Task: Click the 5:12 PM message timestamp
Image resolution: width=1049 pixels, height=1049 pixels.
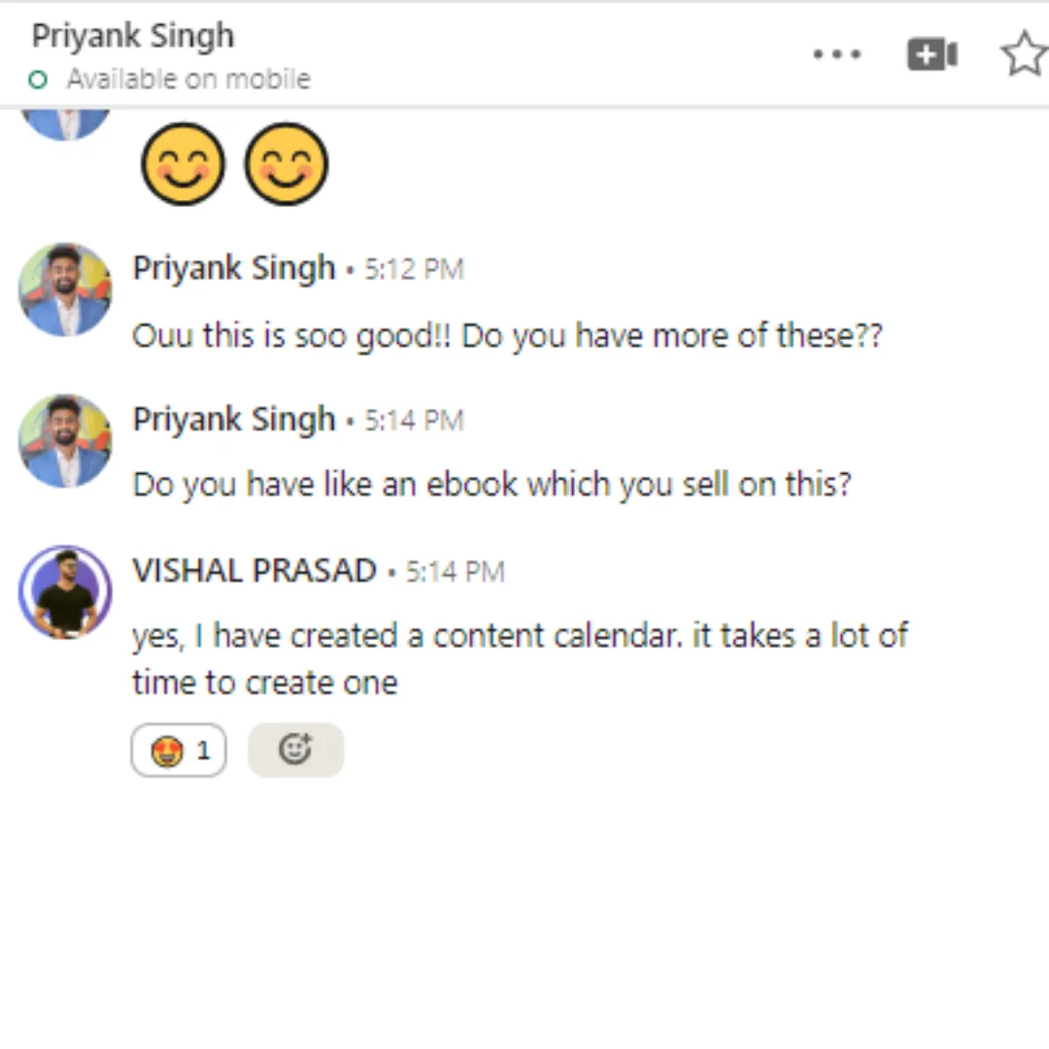Action: [x=414, y=270]
